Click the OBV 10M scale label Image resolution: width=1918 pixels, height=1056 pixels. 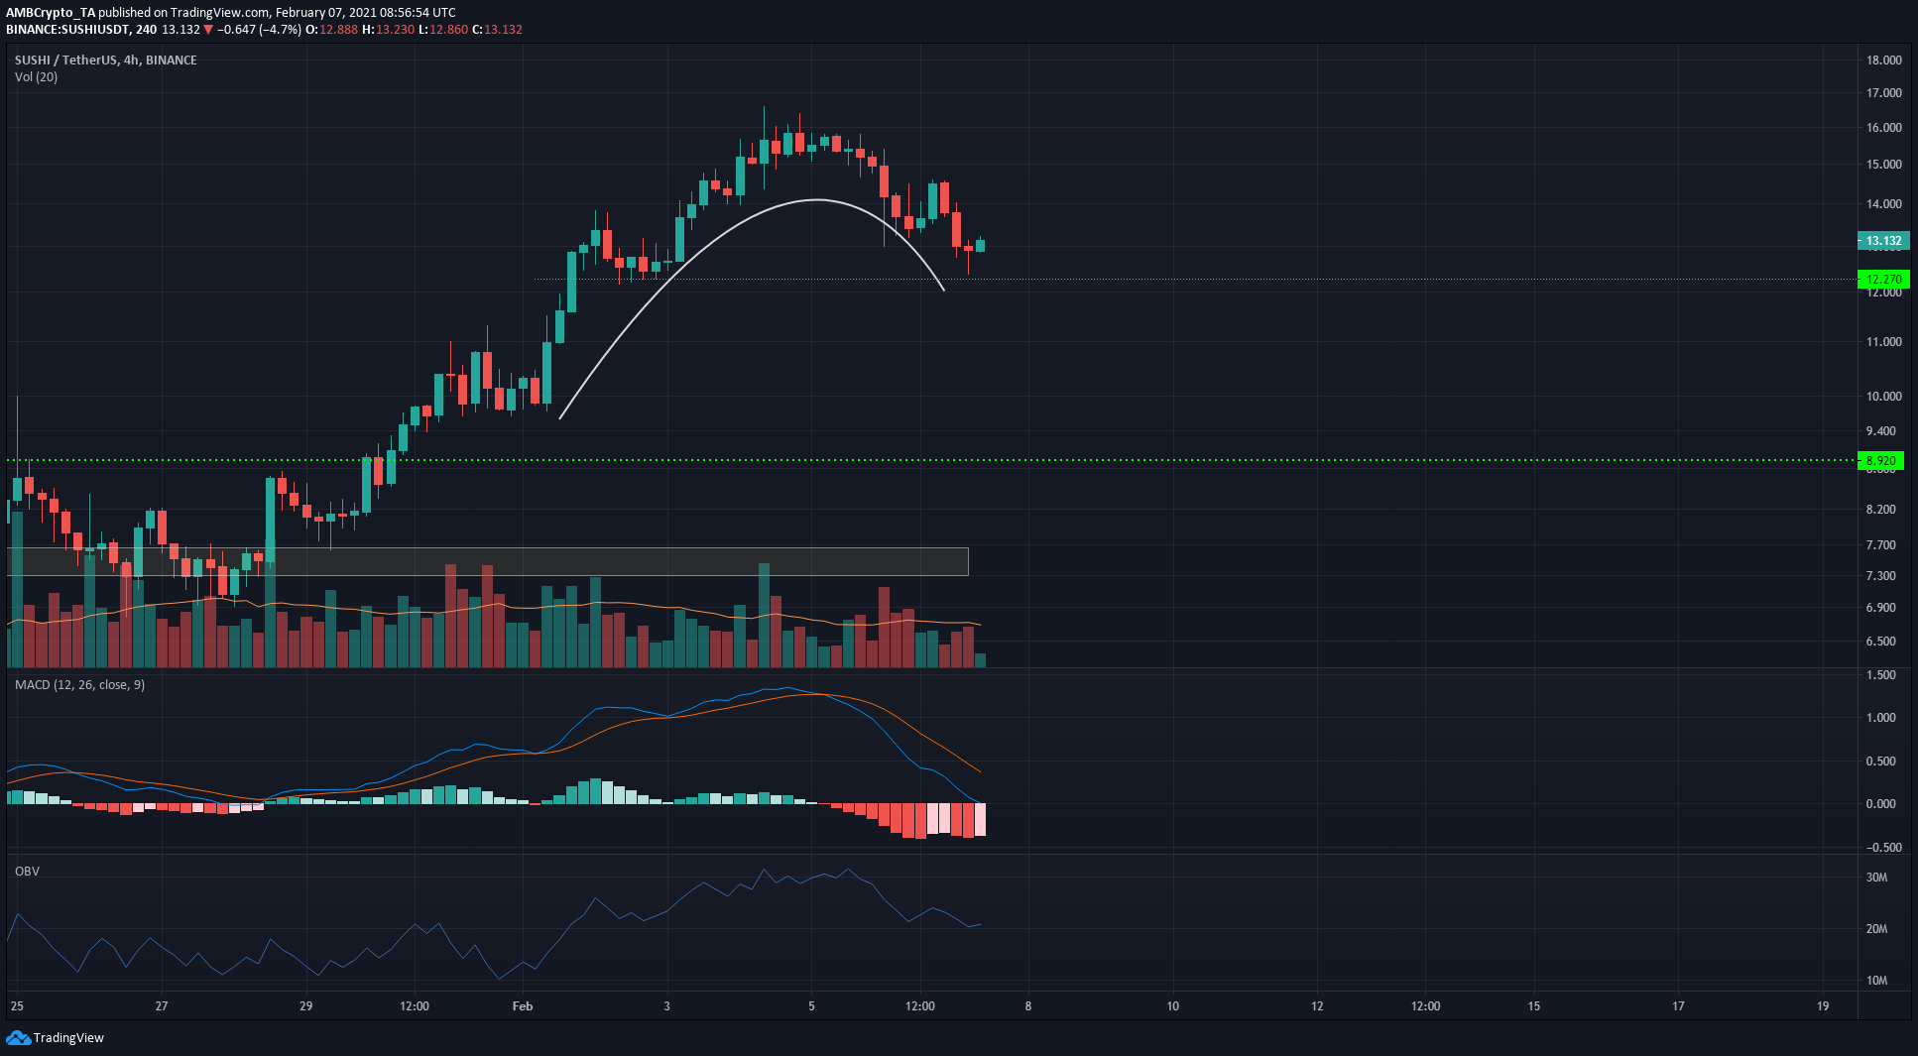pos(1876,980)
